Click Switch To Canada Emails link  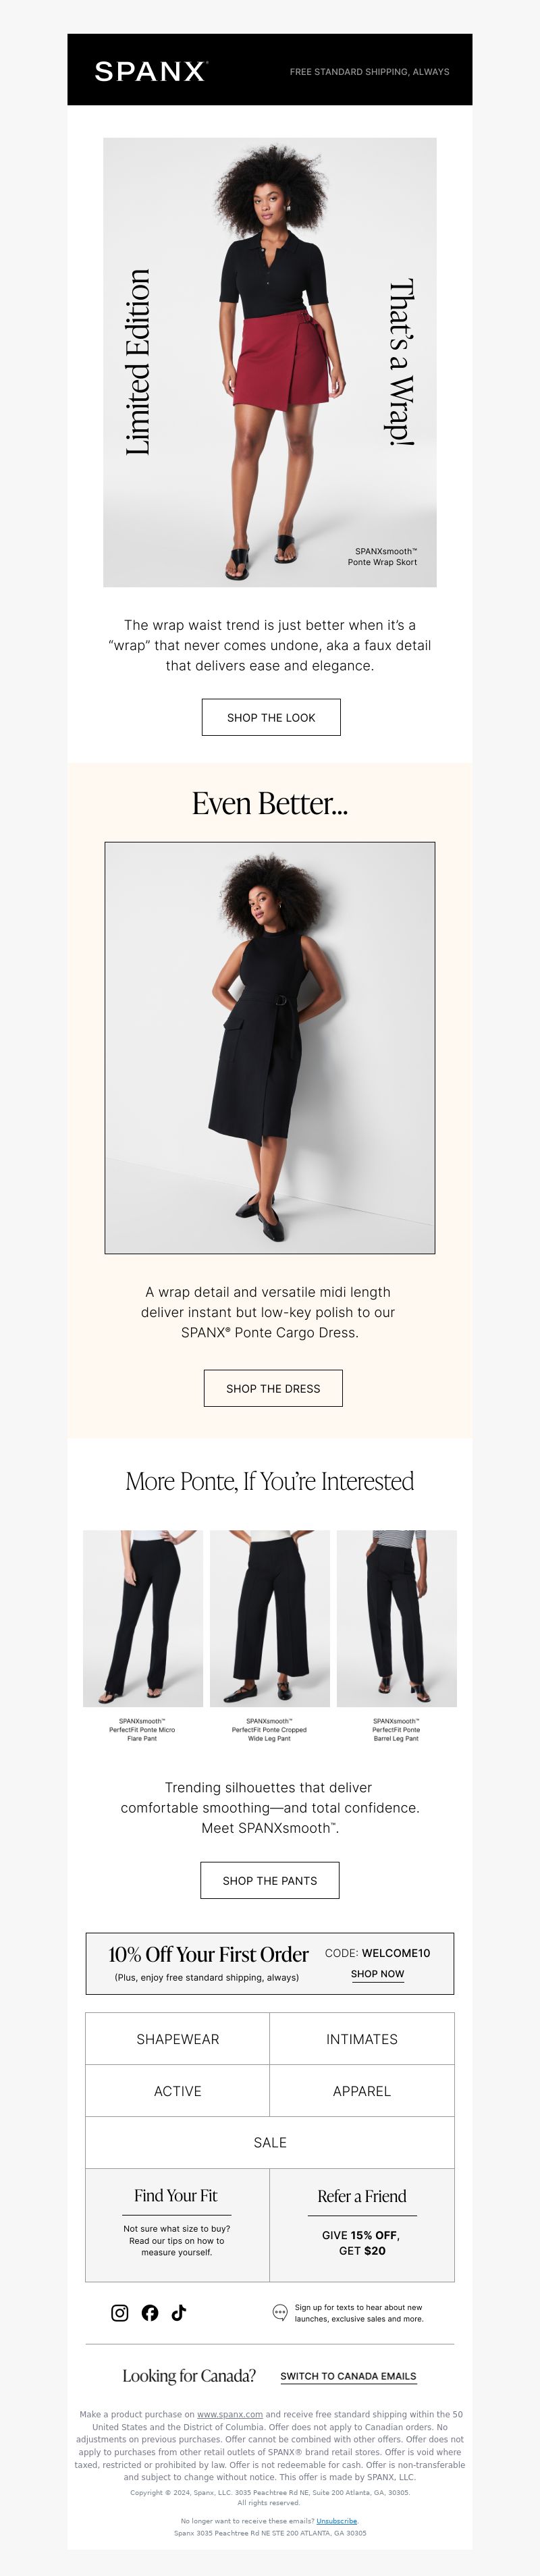tap(348, 2376)
